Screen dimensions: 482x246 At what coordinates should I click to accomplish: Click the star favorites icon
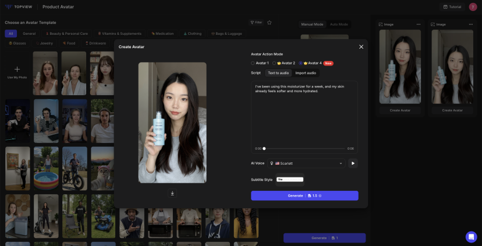(269, 23)
